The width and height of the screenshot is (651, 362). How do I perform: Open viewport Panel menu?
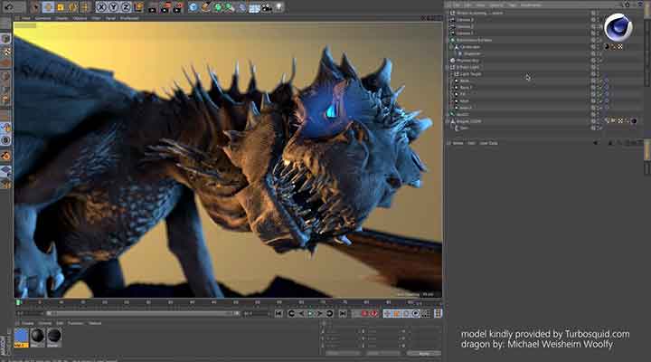[110, 18]
